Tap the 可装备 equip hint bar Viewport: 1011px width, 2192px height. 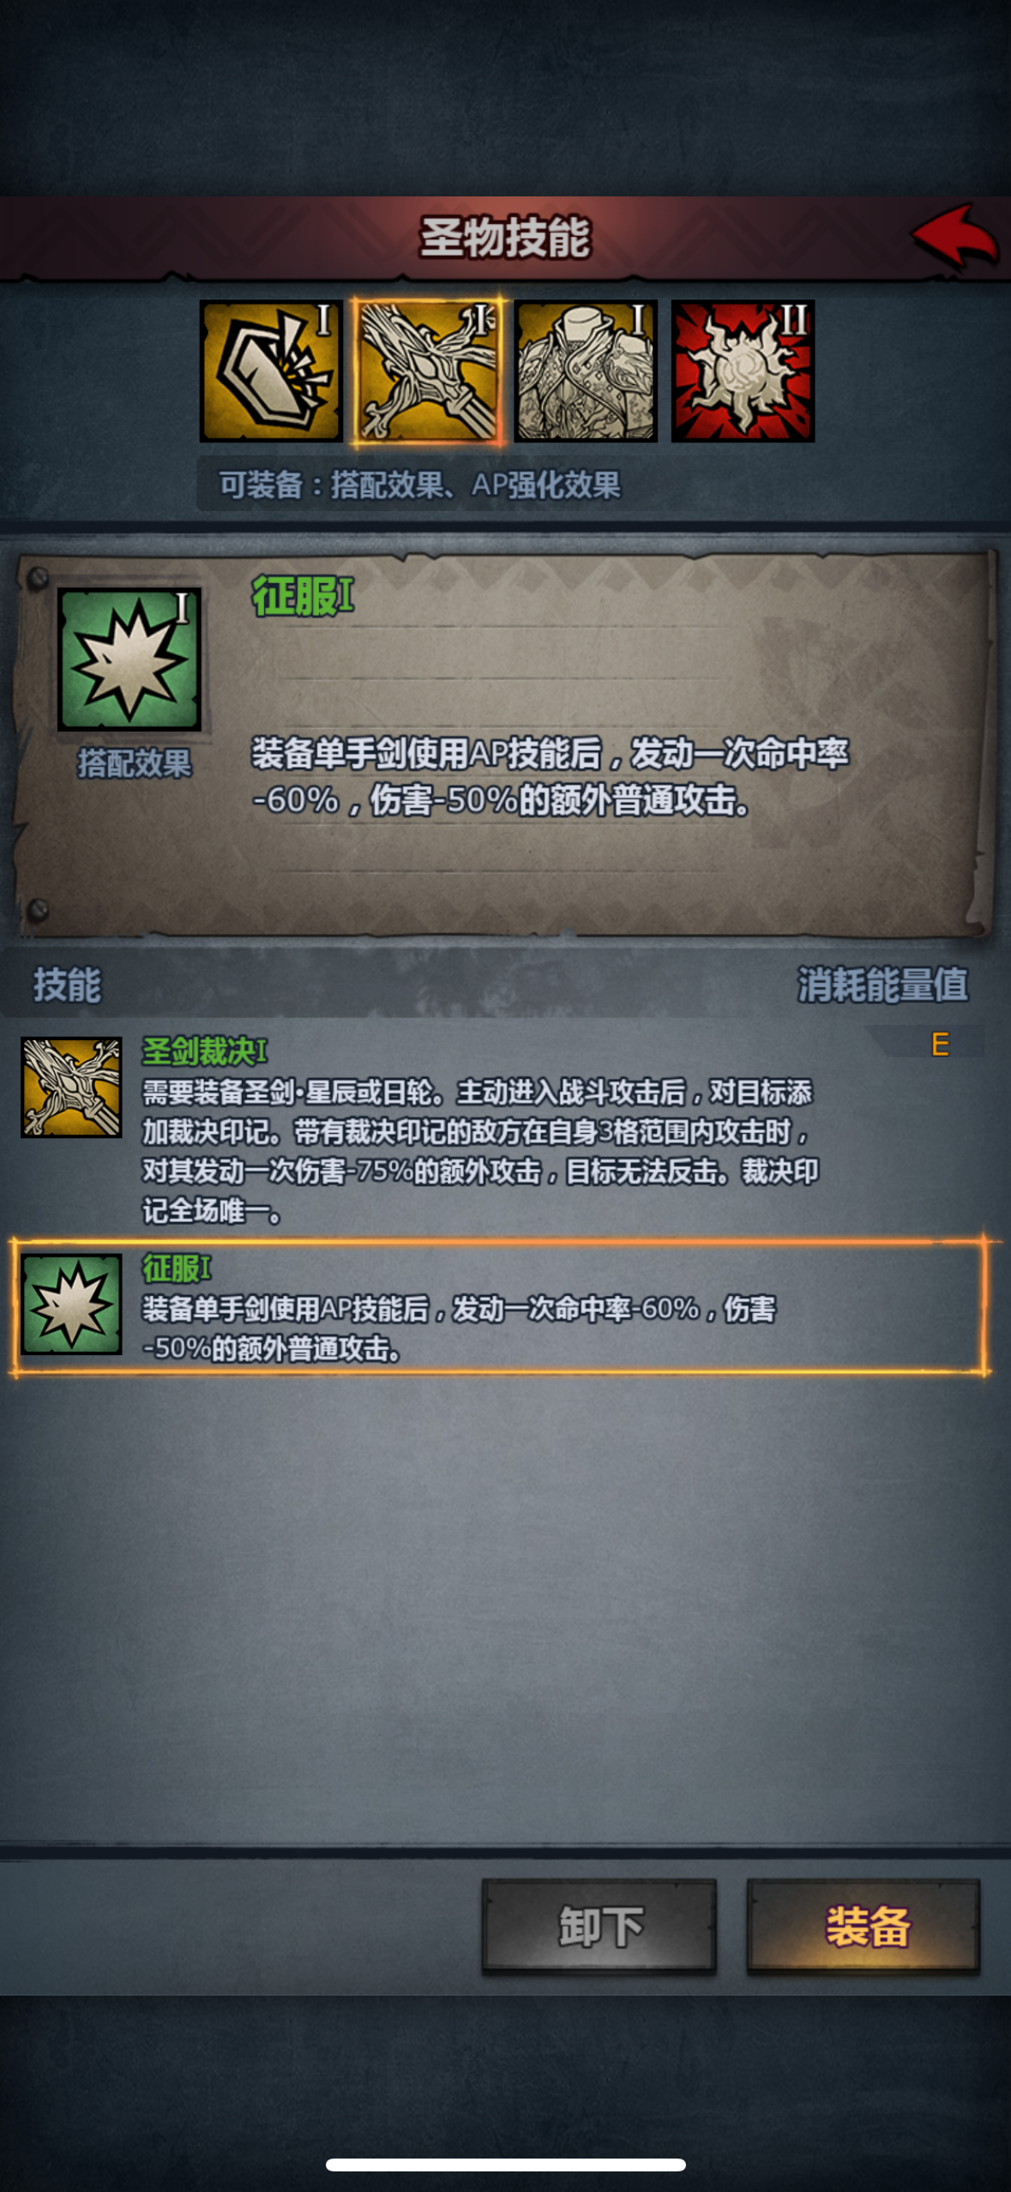coord(420,485)
